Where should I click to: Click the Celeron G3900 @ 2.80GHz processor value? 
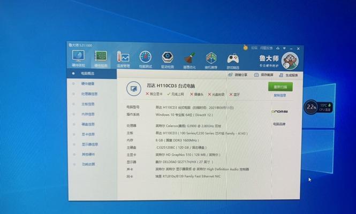click(188, 126)
